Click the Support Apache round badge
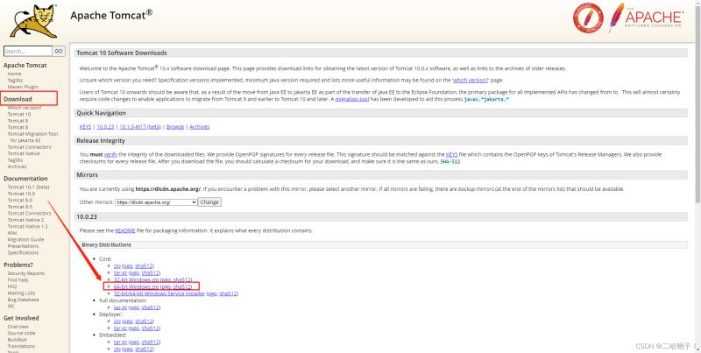Viewport: 701px width, 353px height. point(589,18)
